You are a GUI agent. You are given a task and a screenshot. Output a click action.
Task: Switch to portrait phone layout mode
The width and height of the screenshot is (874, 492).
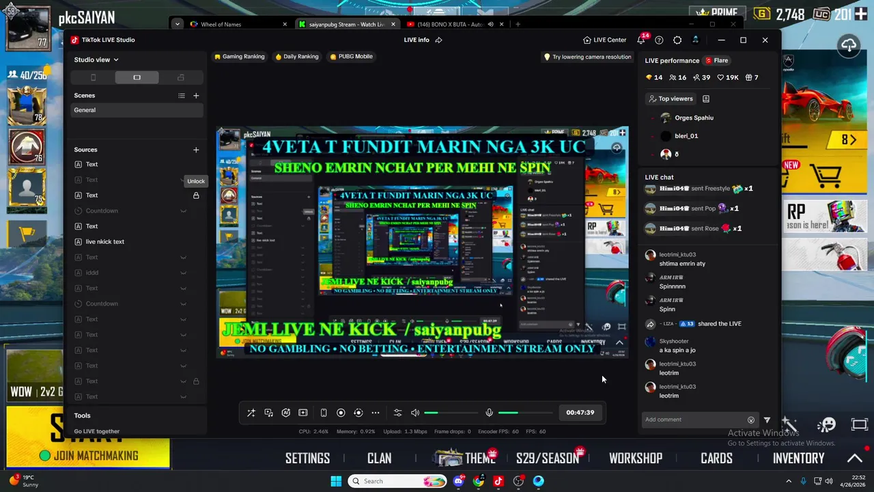click(94, 77)
